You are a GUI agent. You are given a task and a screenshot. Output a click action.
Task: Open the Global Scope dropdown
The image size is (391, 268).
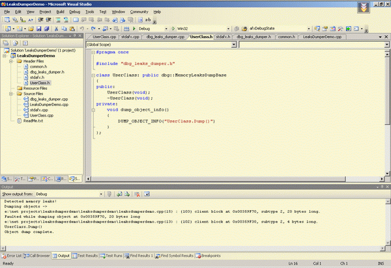pos(234,45)
